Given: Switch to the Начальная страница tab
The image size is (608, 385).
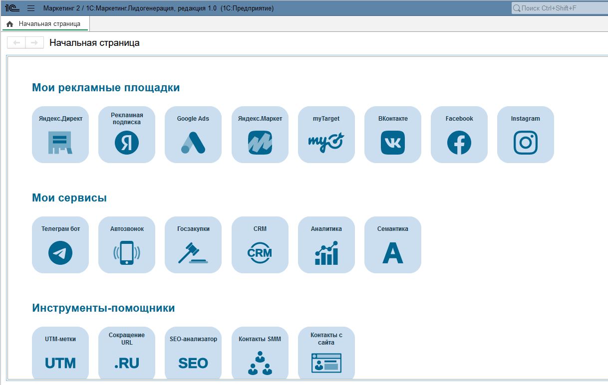Looking at the screenshot, I should tap(45, 23).
